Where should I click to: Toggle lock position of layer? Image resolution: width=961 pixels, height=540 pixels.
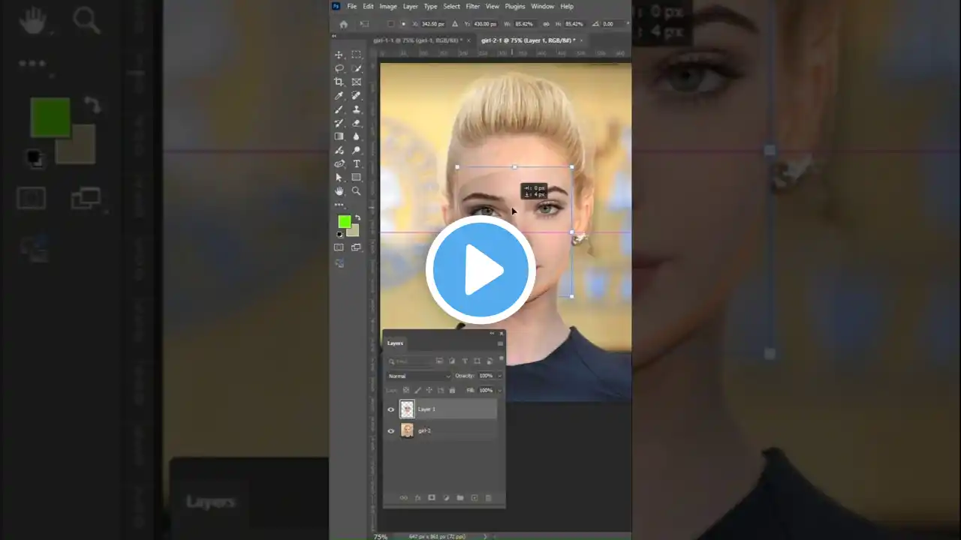429,390
